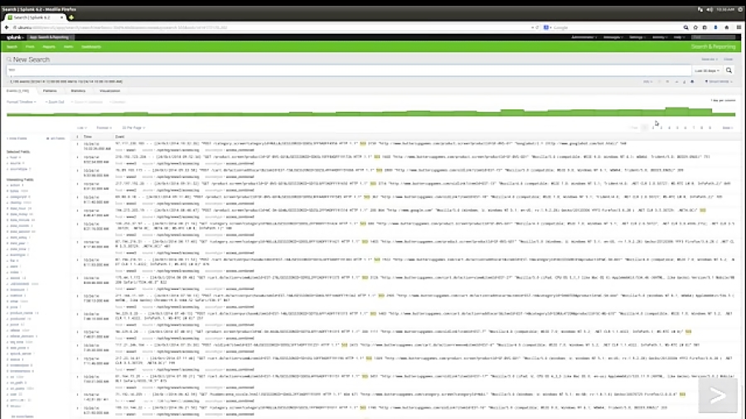Switch to the Patterns tab
Viewport: 746px width, 419px height.
pyautogui.click(x=50, y=91)
